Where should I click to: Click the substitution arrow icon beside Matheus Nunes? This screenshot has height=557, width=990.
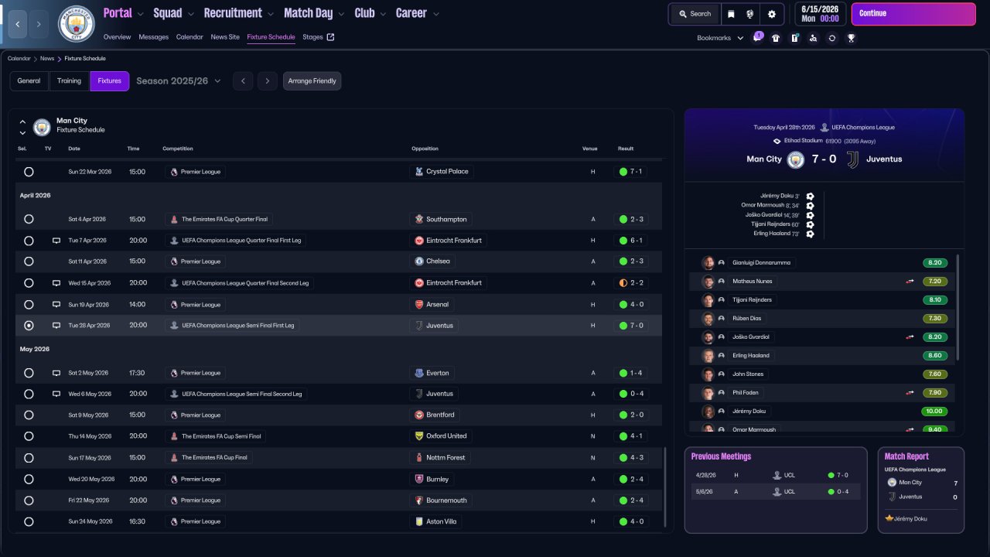(x=910, y=282)
